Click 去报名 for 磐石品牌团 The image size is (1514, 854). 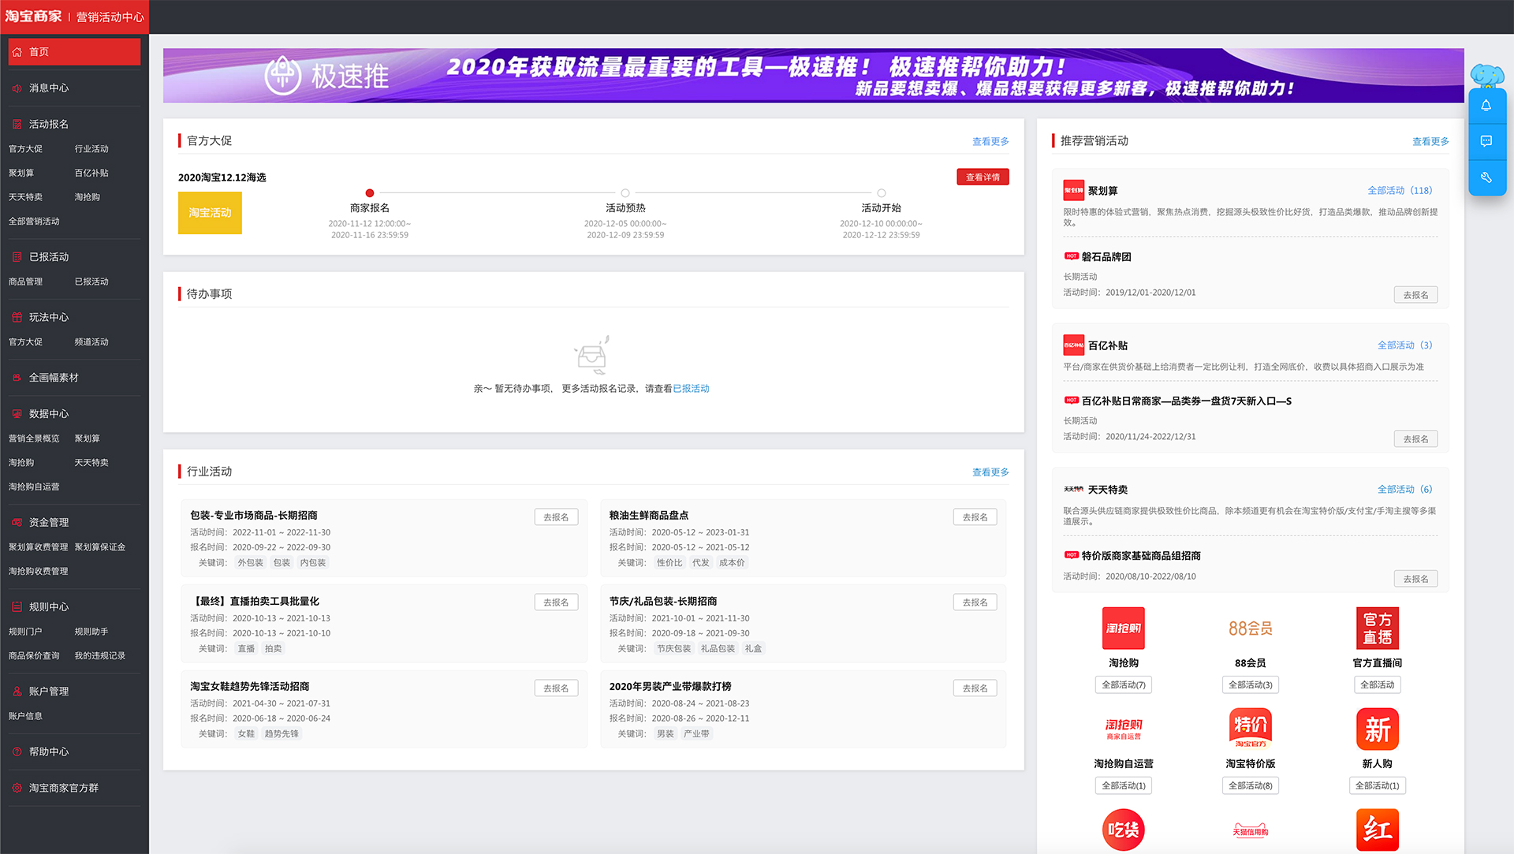click(x=1415, y=295)
